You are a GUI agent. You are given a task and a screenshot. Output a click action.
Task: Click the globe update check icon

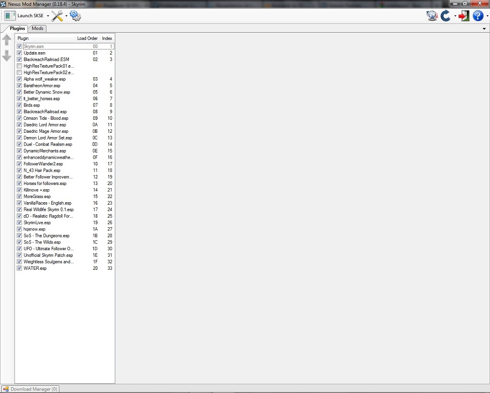pyautogui.click(x=432, y=16)
